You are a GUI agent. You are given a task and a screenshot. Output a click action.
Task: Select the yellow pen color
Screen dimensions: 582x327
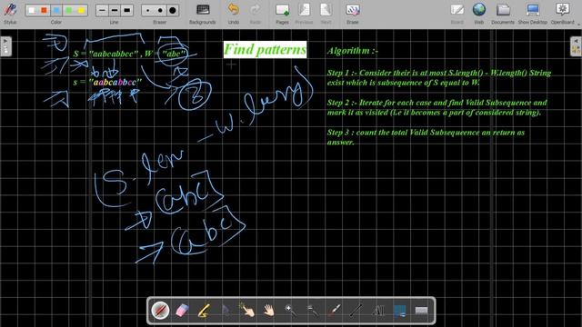coord(81,10)
